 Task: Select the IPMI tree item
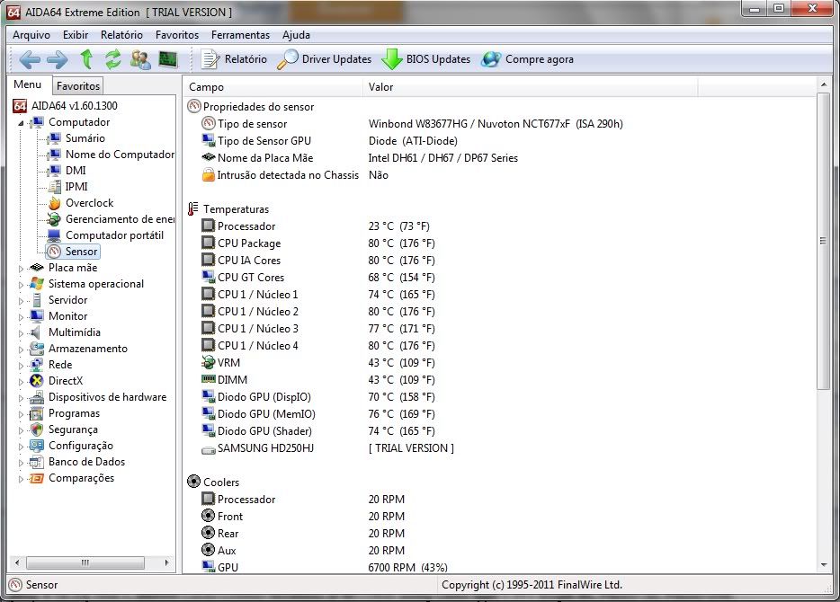[x=76, y=186]
